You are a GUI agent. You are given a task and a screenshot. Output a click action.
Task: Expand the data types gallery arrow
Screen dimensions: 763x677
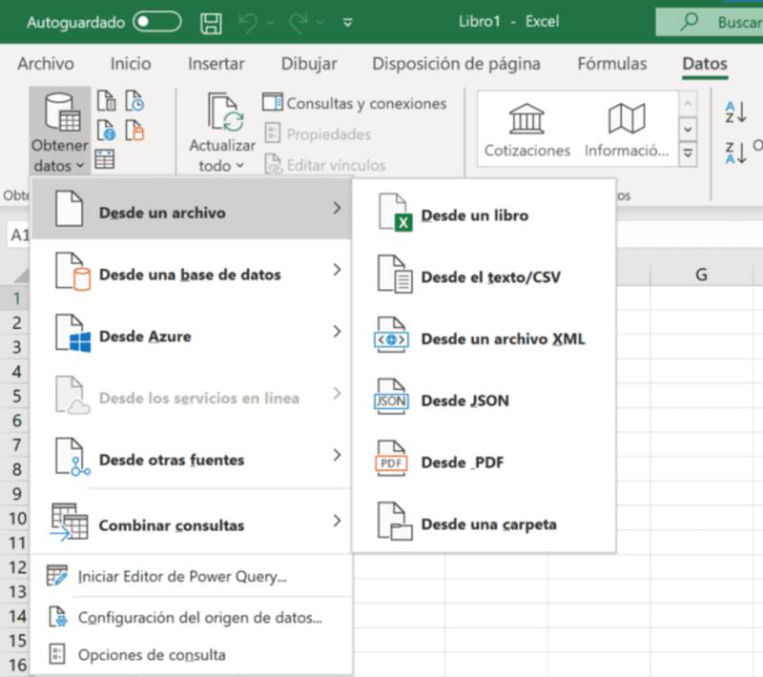click(x=688, y=152)
